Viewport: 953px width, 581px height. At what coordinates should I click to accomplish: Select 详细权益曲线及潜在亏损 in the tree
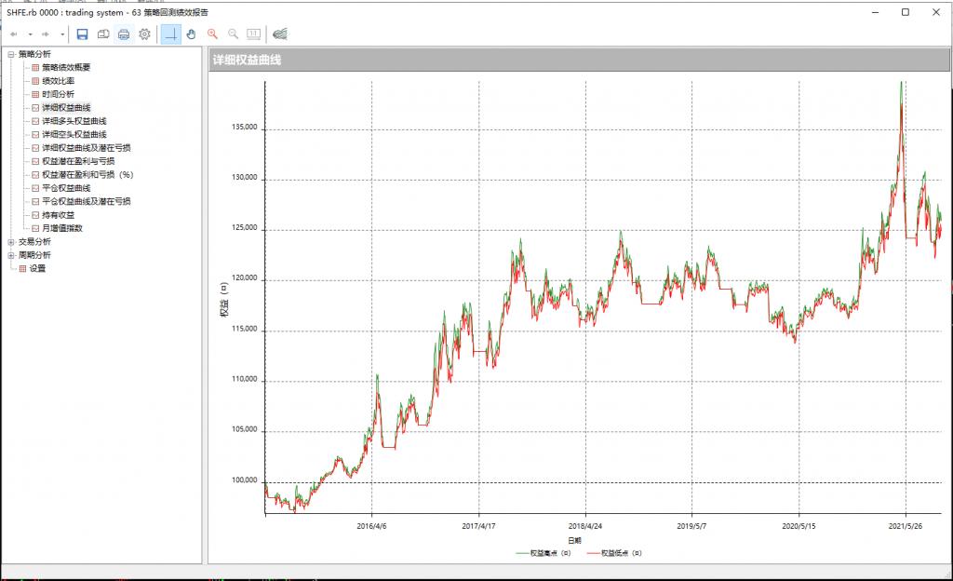(x=86, y=148)
